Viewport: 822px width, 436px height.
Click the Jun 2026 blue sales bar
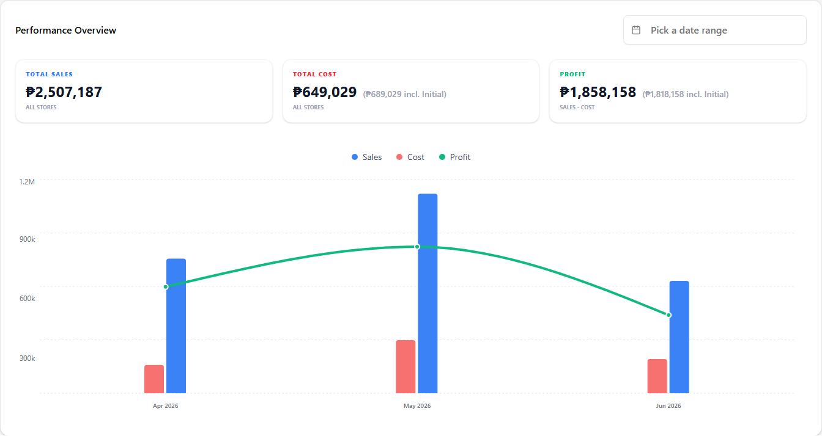click(679, 337)
